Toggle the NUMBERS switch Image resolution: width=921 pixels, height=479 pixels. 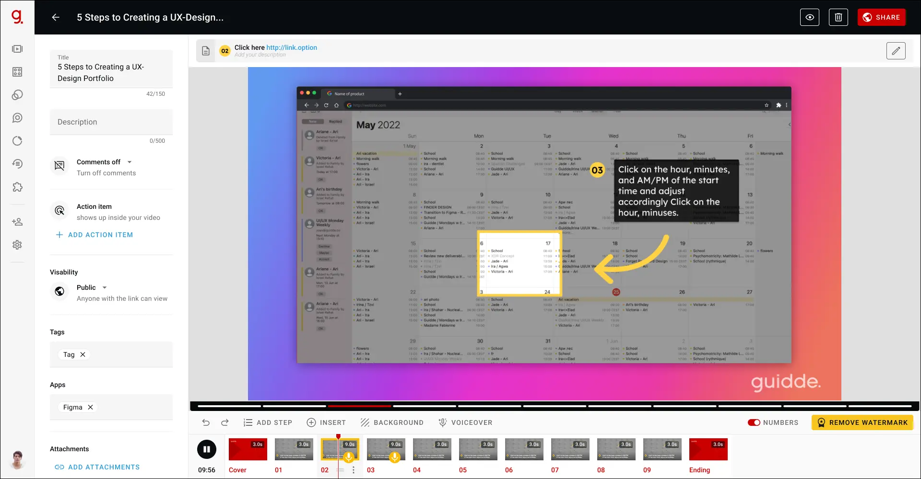click(x=754, y=422)
